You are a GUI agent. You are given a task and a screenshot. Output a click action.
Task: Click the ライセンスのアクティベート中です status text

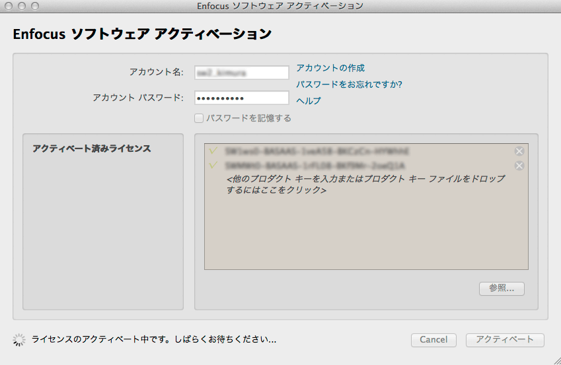coord(154,339)
